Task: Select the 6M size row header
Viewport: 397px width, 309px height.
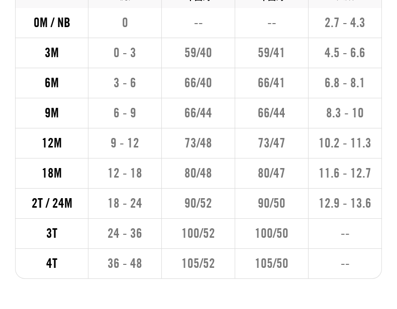Action: pos(52,83)
